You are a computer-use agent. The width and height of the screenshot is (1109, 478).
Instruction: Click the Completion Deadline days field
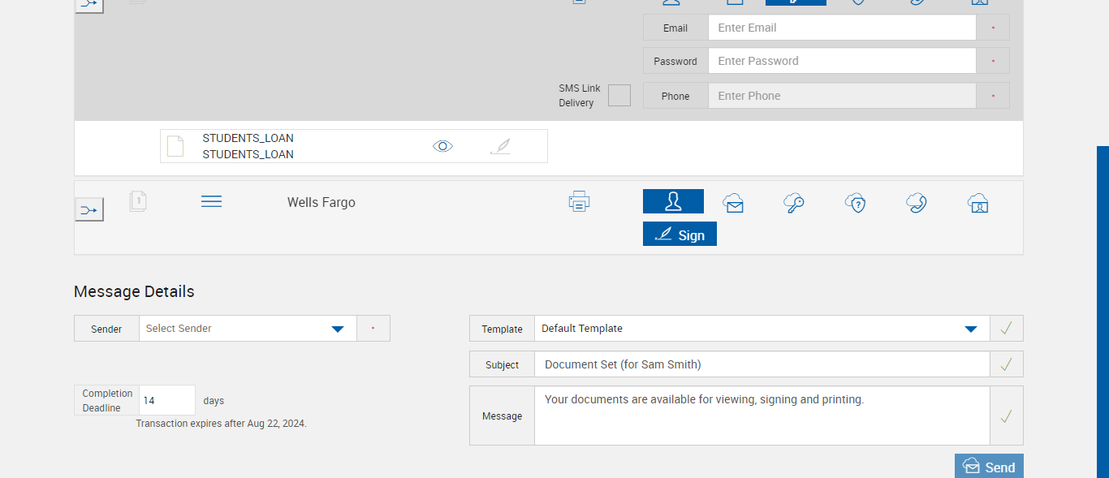167,400
